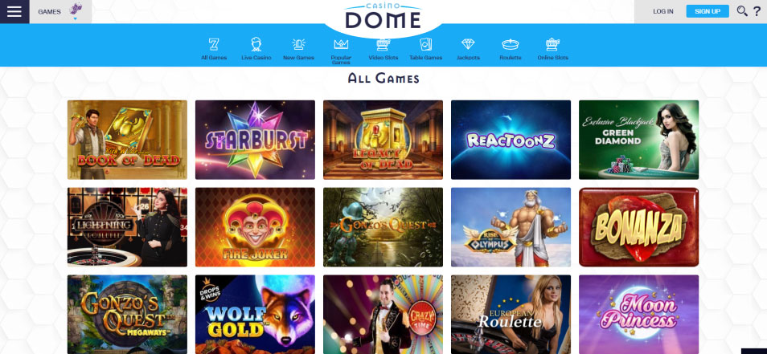Image resolution: width=767 pixels, height=354 pixels.
Task: Launch the Starburst game thumbnail
Action: 255,140
